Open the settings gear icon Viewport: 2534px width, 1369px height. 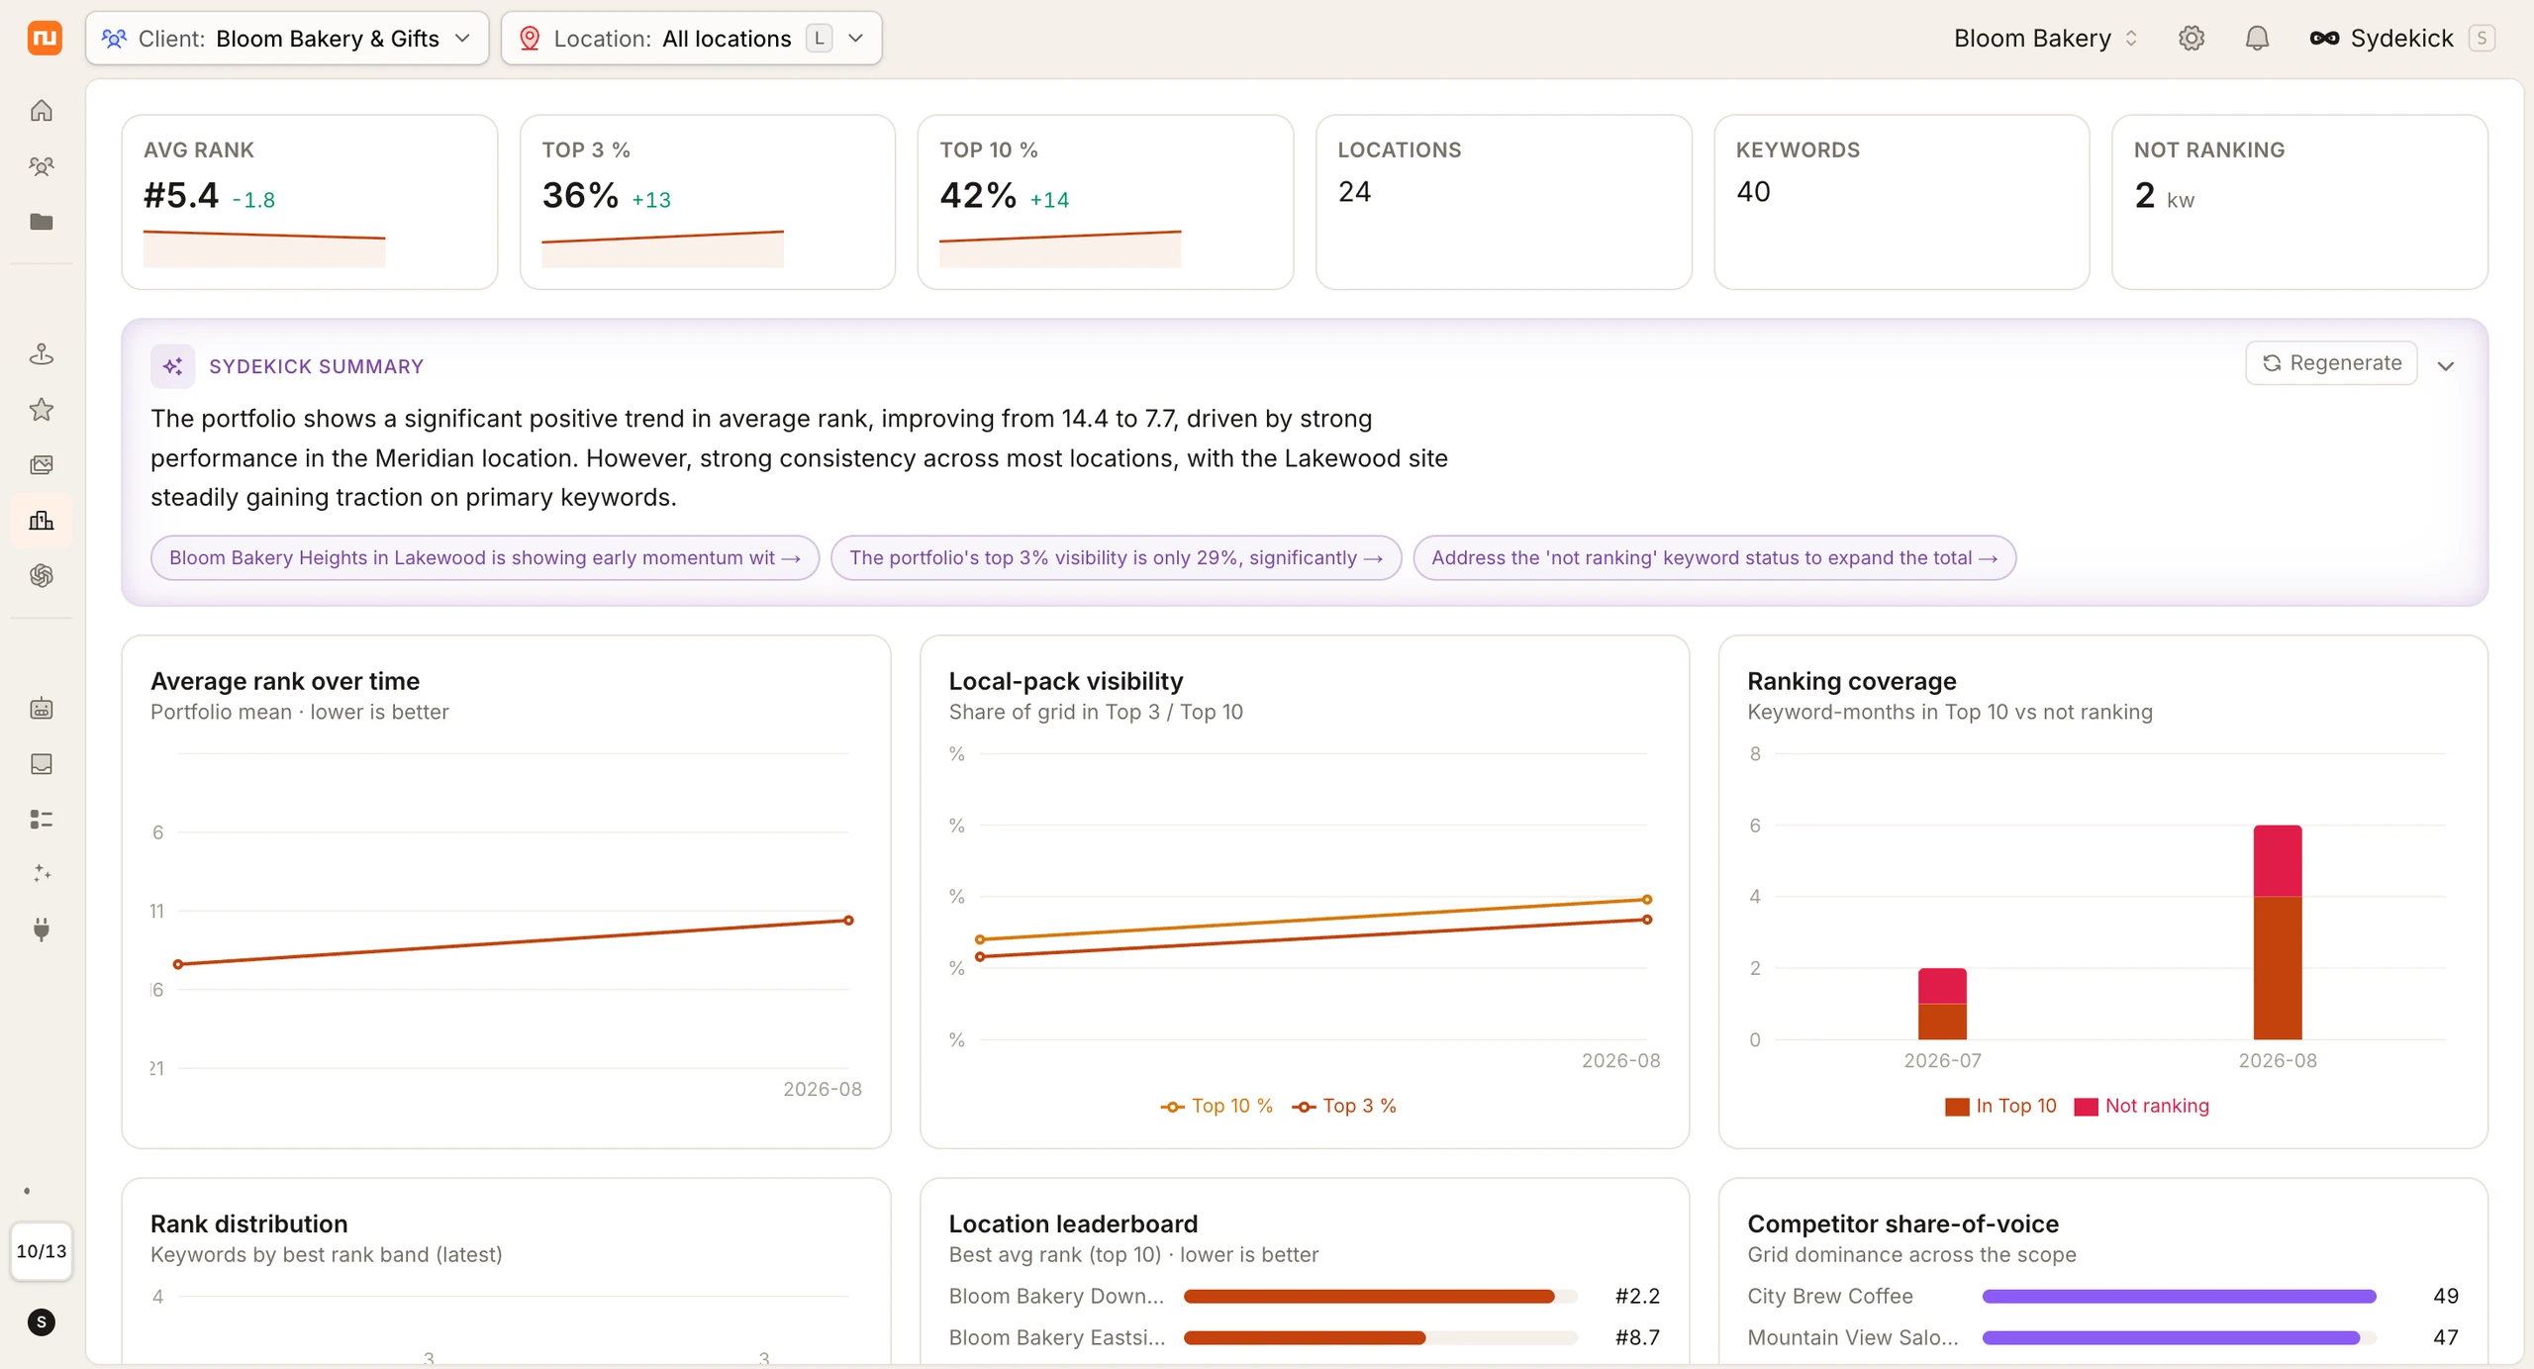pyautogui.click(x=2192, y=38)
